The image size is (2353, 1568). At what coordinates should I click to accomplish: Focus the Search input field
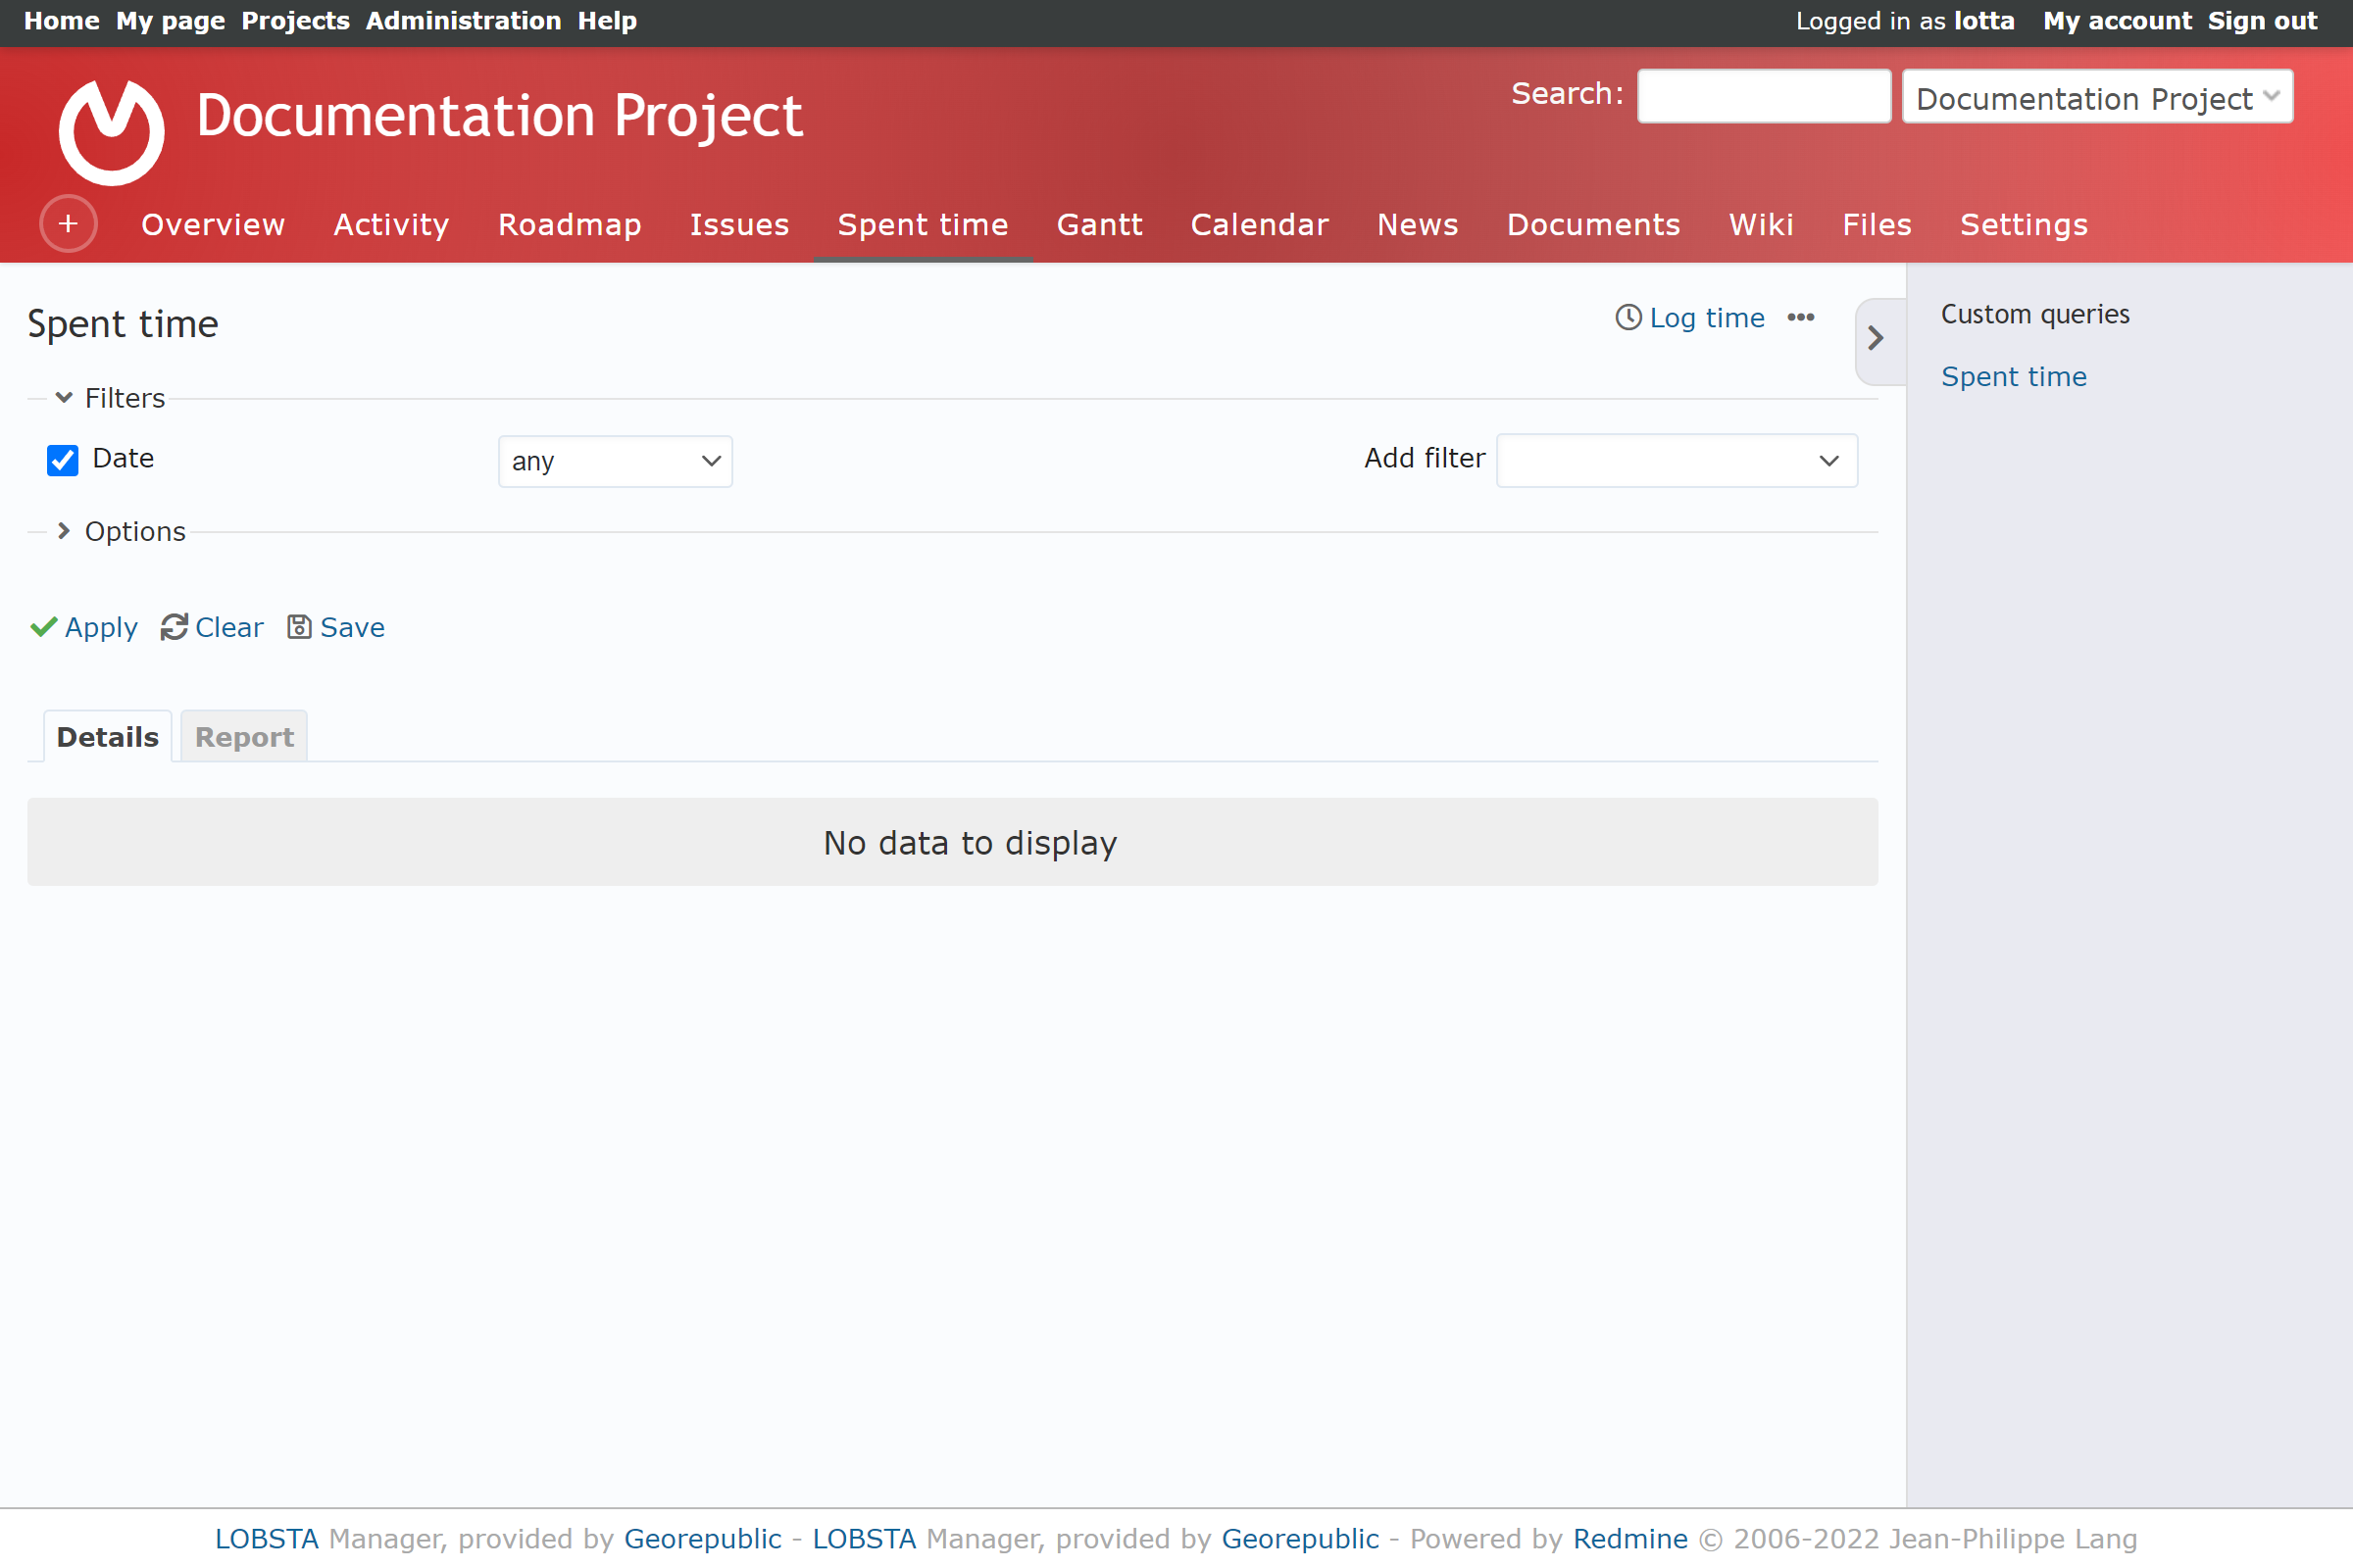point(1764,96)
